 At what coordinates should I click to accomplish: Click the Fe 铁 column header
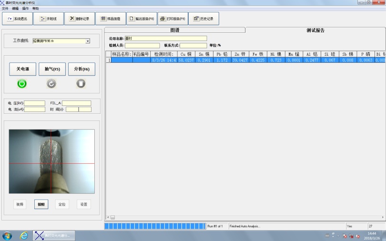pyautogui.click(x=258, y=54)
